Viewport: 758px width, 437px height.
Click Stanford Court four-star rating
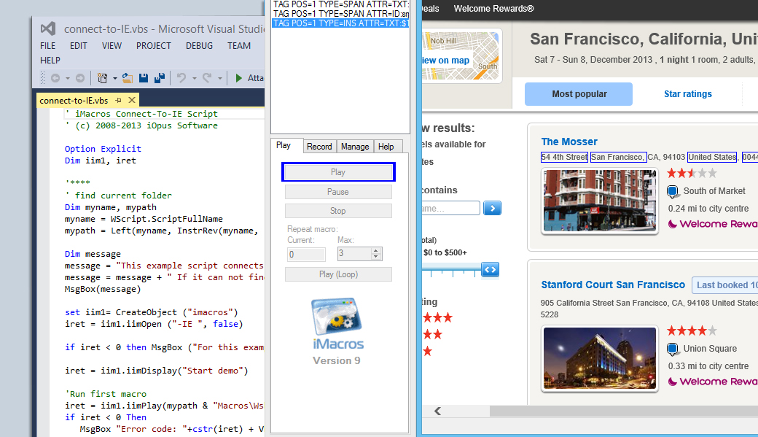coord(692,330)
